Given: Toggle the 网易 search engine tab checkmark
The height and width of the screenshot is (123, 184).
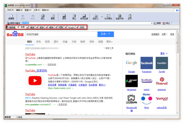Looking at the screenshot, I should click(x=56, y=27).
